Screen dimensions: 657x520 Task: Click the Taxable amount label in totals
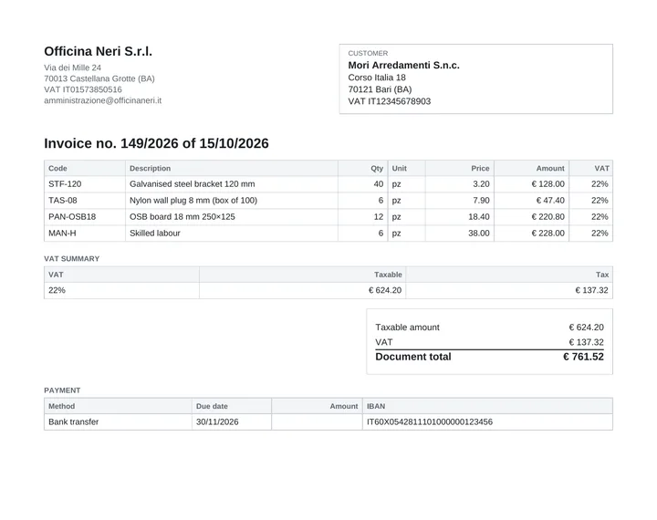pyautogui.click(x=407, y=328)
